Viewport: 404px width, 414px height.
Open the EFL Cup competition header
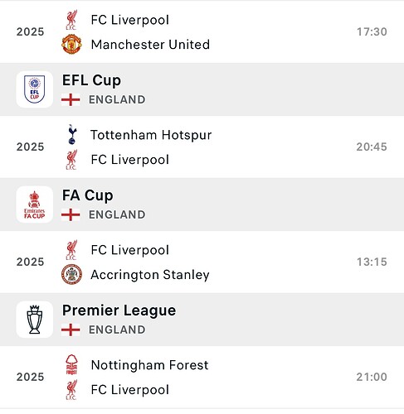coord(202,89)
